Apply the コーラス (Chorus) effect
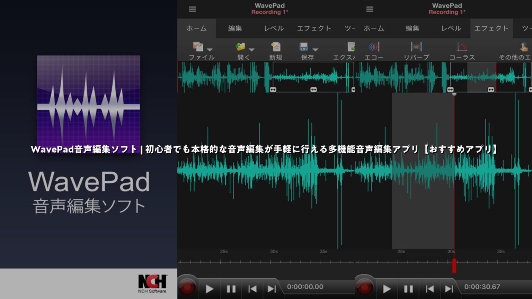Image resolution: width=532 pixels, height=299 pixels. pyautogui.click(x=462, y=46)
